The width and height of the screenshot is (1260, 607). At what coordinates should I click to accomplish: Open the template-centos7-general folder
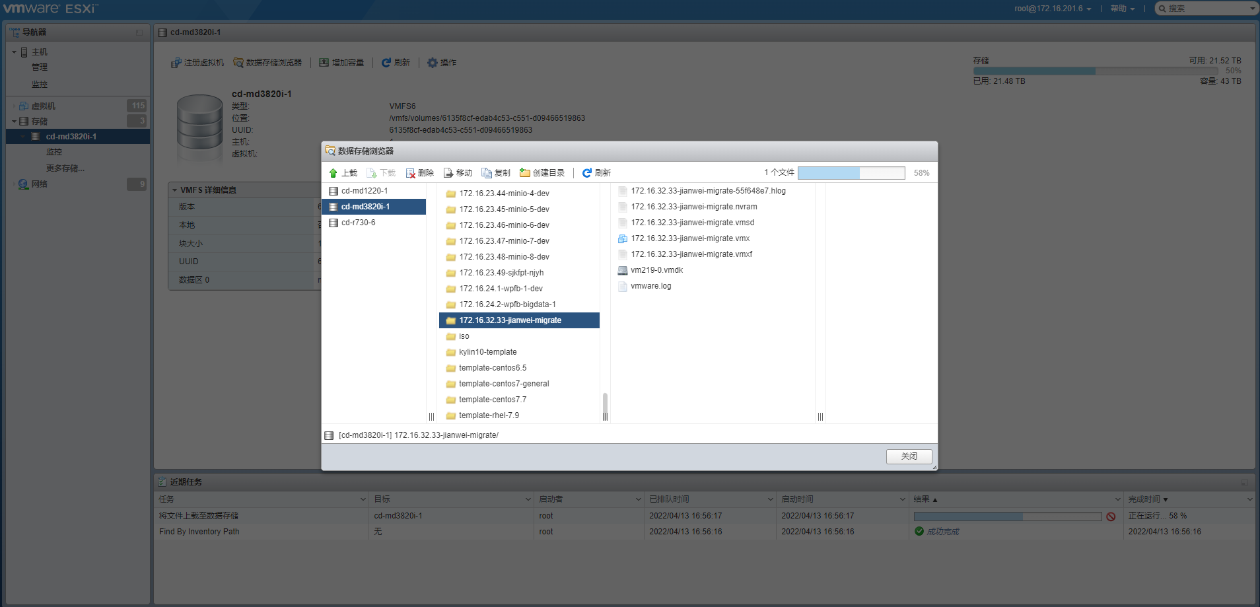click(519, 384)
